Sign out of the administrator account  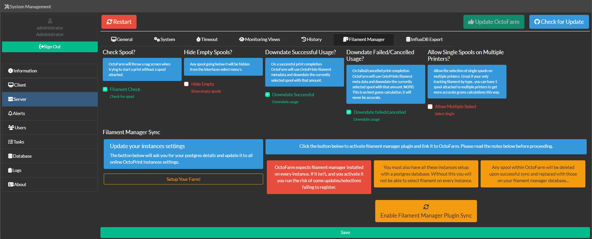(50, 47)
